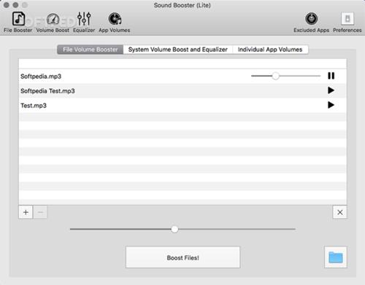Open the Excluded Apps toolbar icon

pyautogui.click(x=312, y=19)
